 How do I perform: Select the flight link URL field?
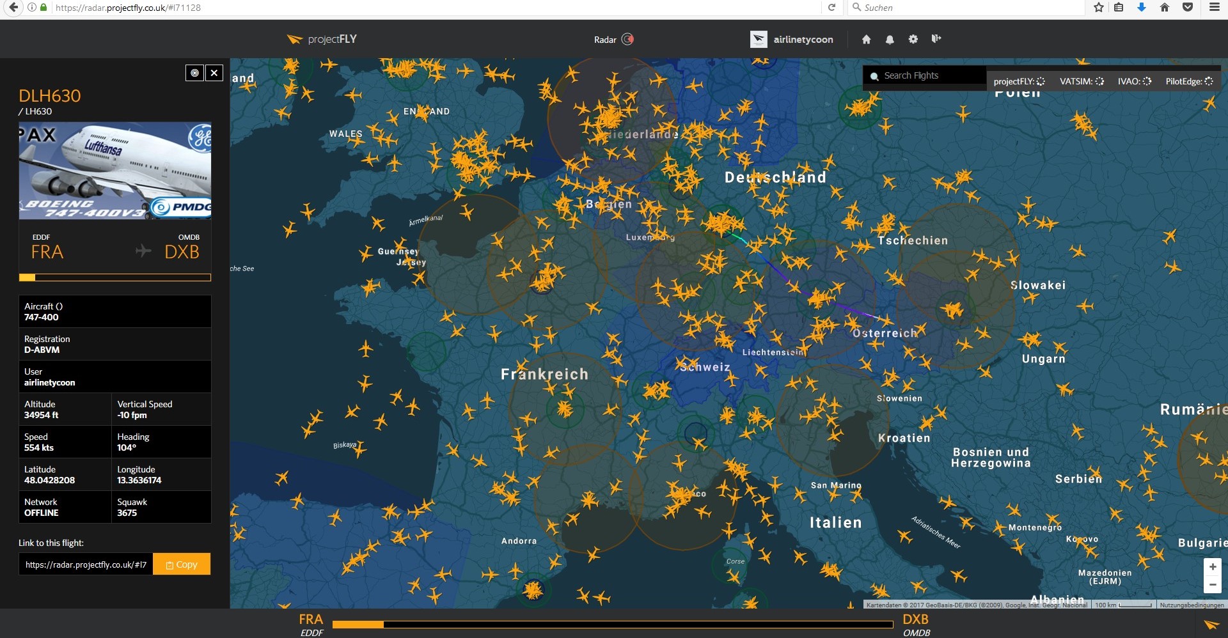86,564
